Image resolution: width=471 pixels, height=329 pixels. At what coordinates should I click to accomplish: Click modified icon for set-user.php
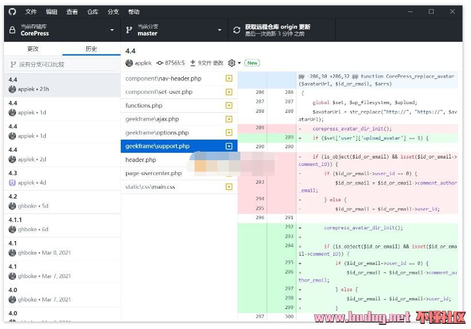[x=229, y=92]
